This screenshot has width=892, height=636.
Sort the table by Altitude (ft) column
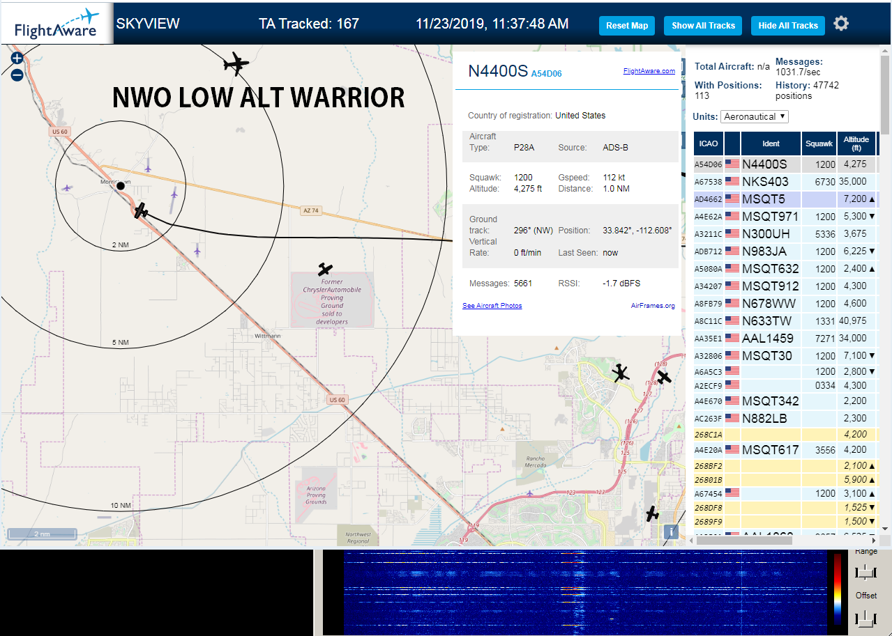(x=856, y=144)
